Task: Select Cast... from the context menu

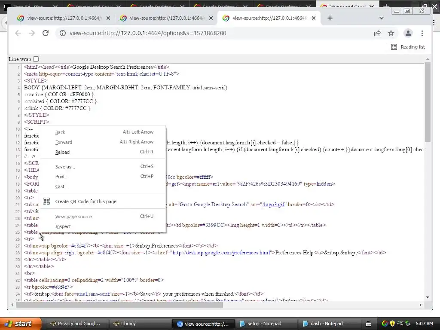Action: coord(102,186)
